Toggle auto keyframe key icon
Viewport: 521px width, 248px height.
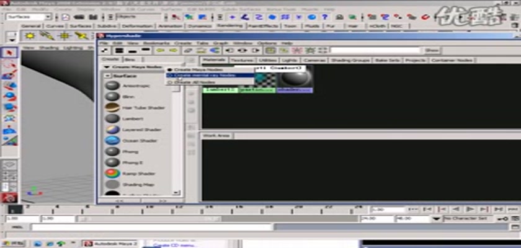(x=502, y=219)
